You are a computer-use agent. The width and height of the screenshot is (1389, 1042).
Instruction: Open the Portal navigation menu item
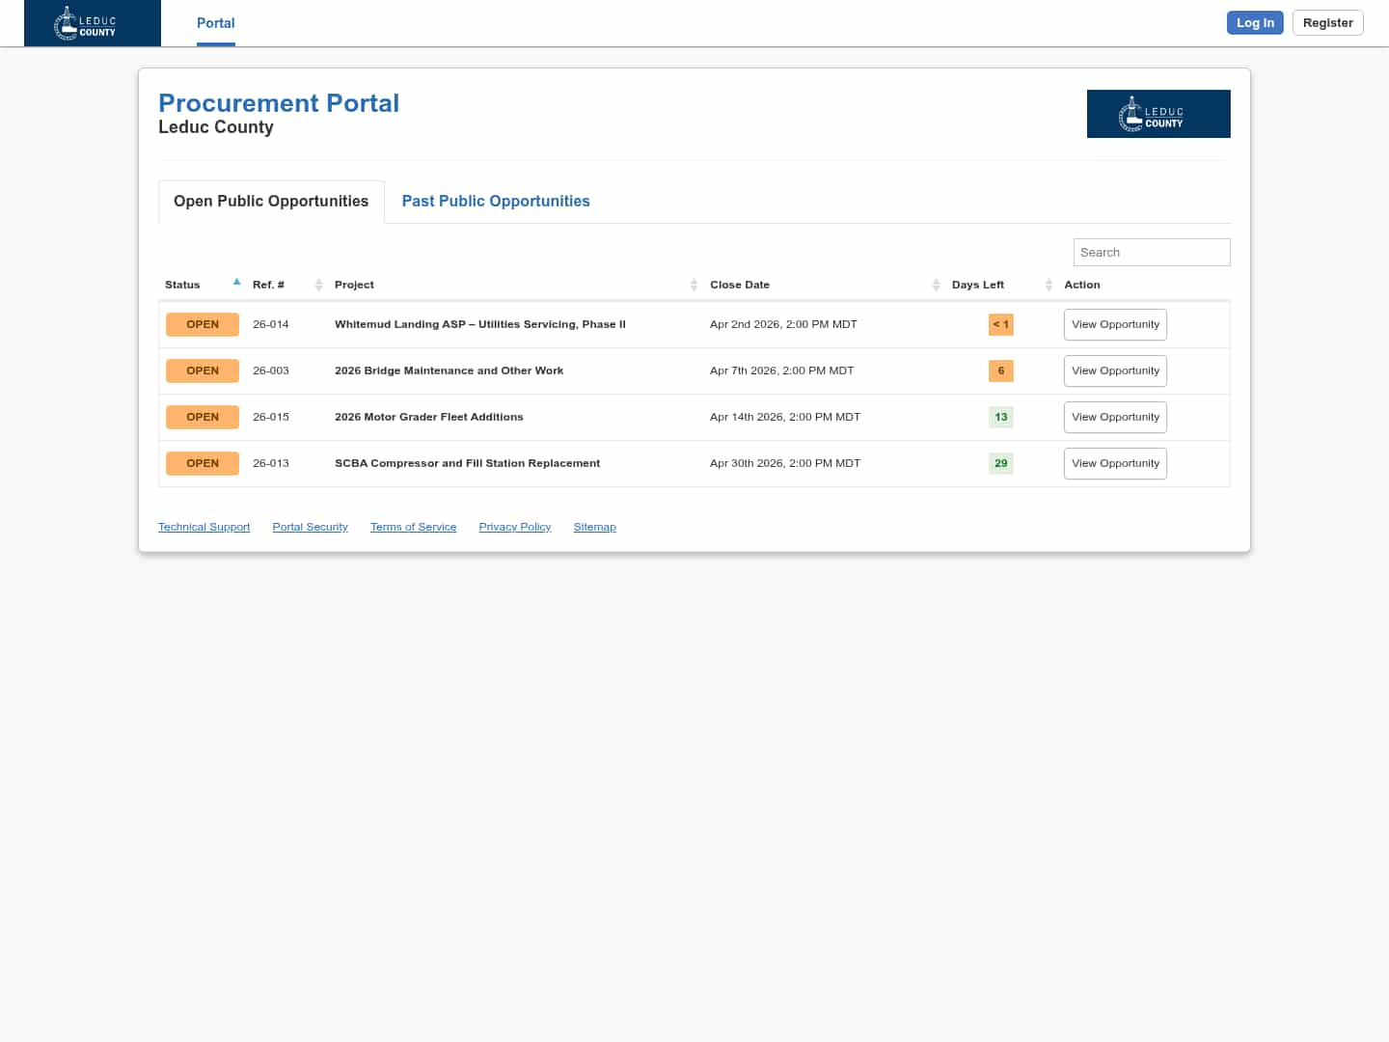coord(215,22)
